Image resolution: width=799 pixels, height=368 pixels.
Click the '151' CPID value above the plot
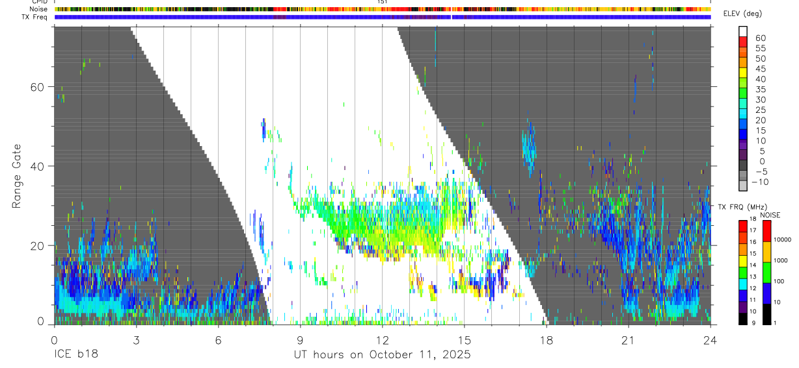click(382, 3)
